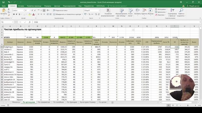This screenshot has height=113, width=202.
Task: Switch to Вид ribbon tab
Action: click(80, 6)
